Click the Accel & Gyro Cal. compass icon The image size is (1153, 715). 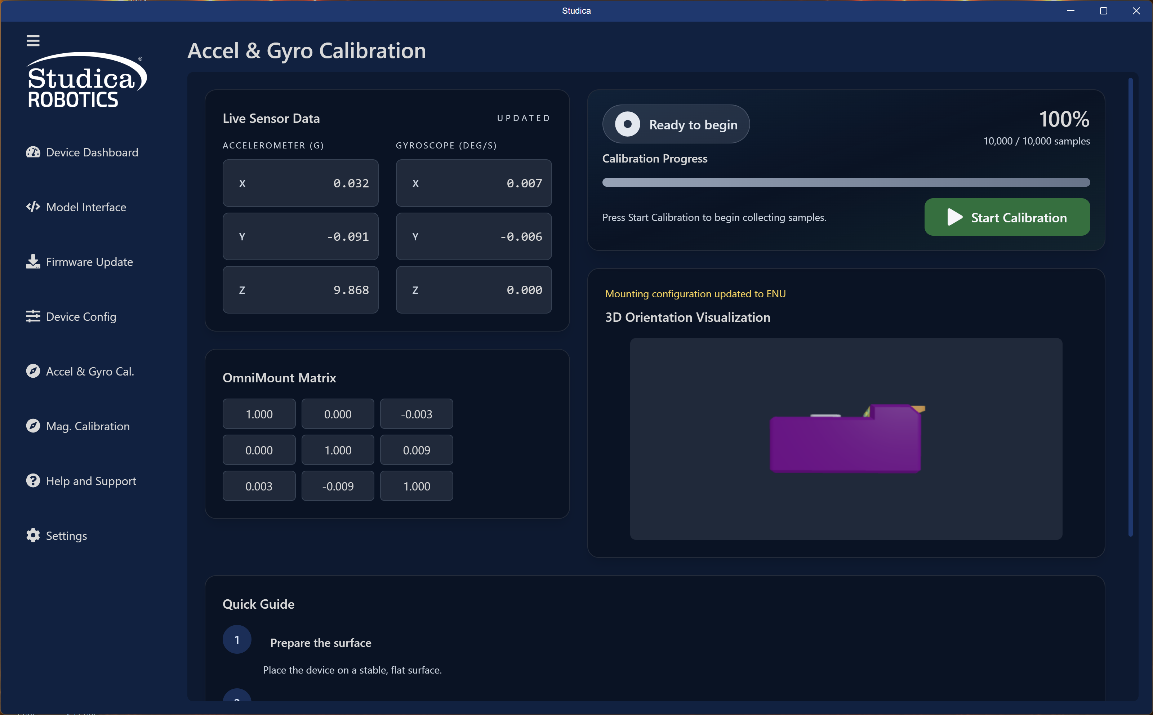33,371
